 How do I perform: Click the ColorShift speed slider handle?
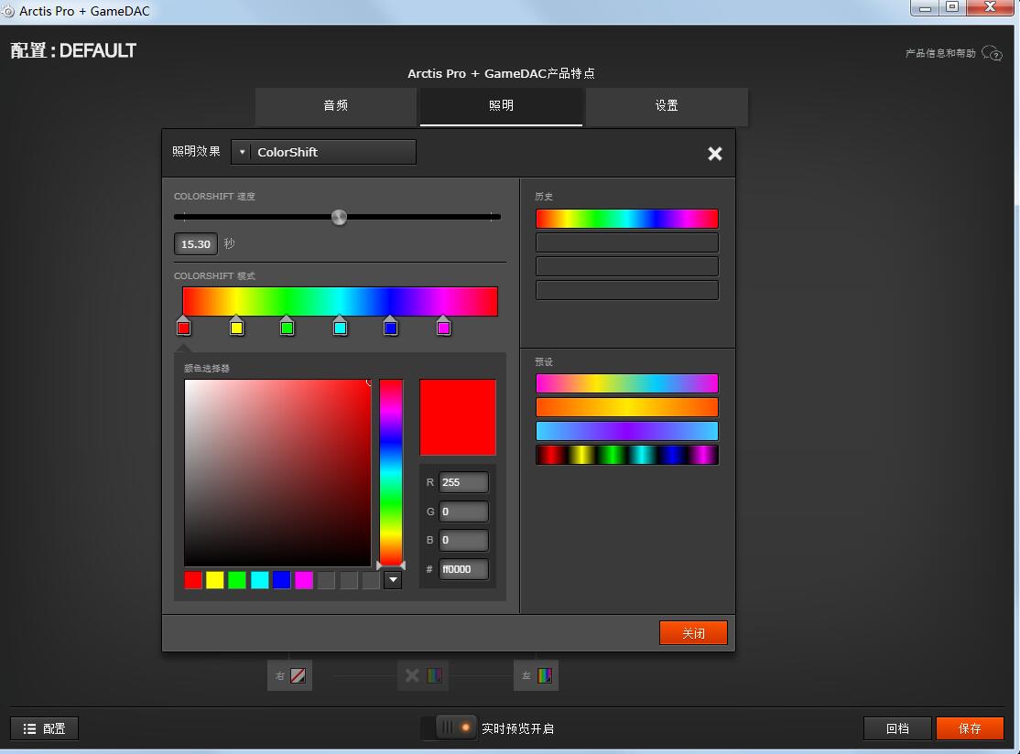(x=339, y=217)
